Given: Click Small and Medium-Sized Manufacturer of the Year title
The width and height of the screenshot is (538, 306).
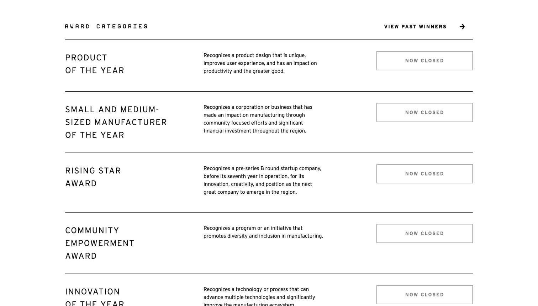Looking at the screenshot, I should [116, 122].
